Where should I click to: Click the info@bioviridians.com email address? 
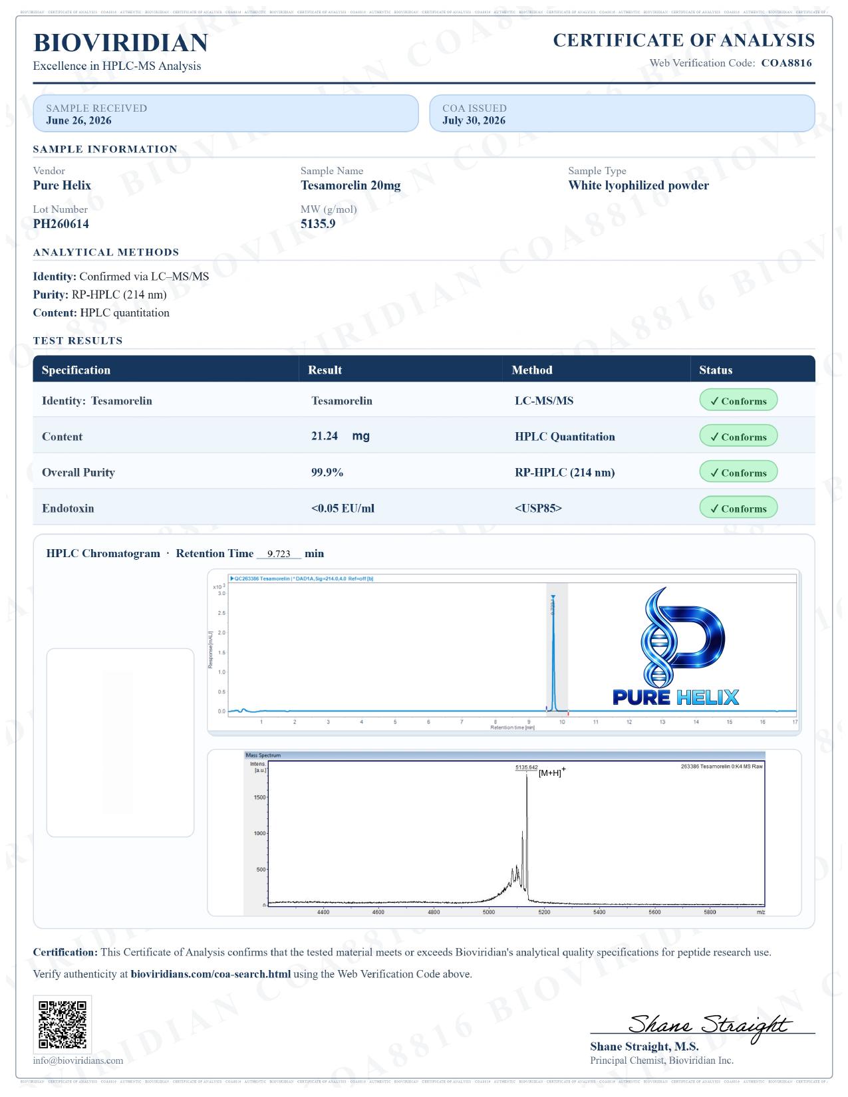(x=78, y=1060)
